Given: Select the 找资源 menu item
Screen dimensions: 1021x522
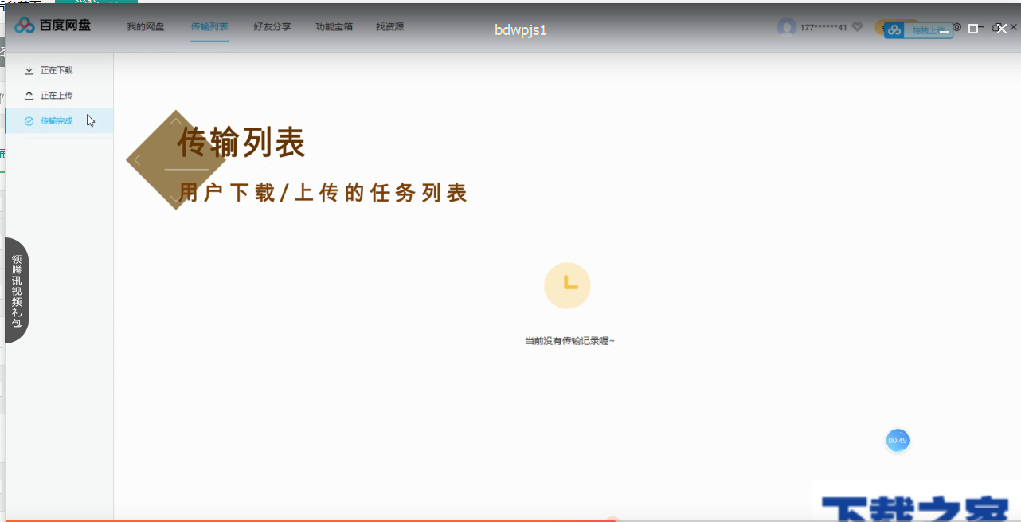Looking at the screenshot, I should pos(389,26).
